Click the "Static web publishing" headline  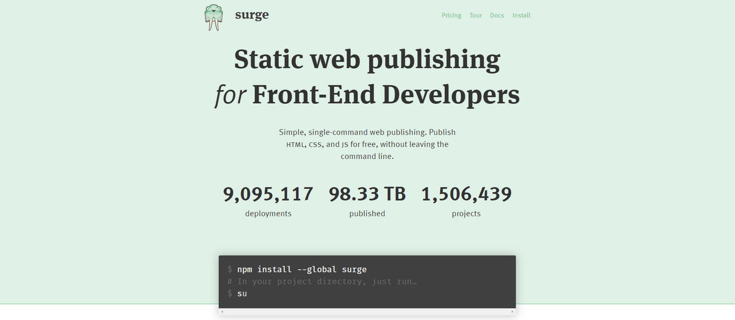click(367, 59)
